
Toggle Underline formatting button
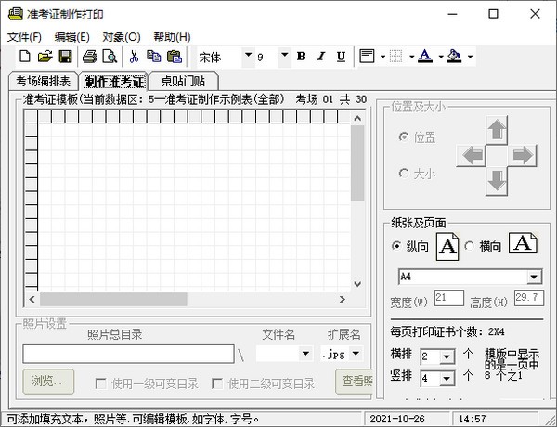tap(341, 57)
